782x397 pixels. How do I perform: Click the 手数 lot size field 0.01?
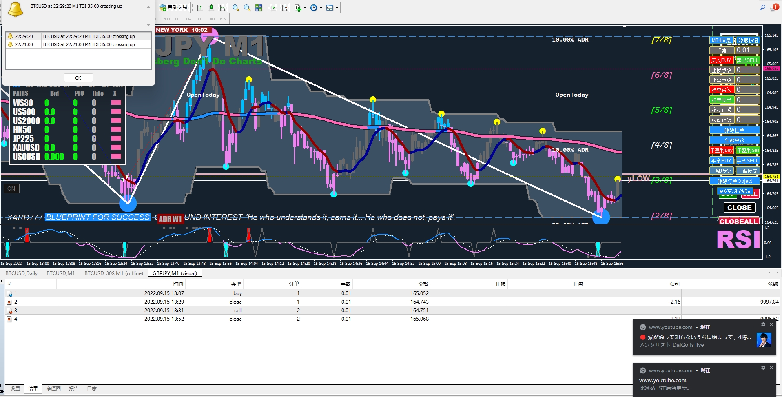[747, 50]
